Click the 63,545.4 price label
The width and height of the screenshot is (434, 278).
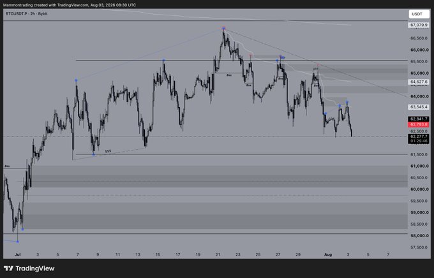[419, 106]
